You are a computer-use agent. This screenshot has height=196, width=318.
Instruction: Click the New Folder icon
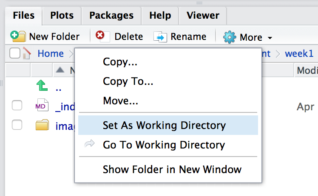(x=18, y=36)
